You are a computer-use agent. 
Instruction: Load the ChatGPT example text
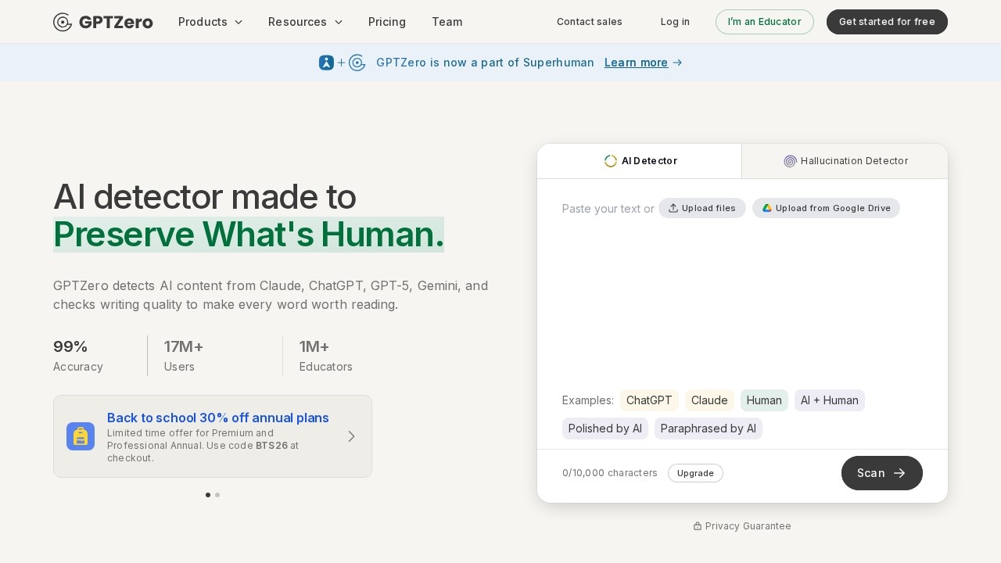click(x=649, y=400)
